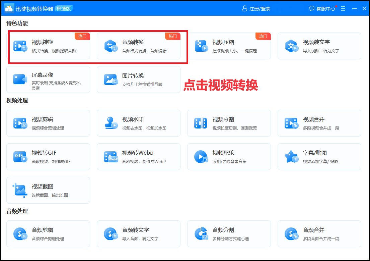This screenshot has width=370, height=261.
Task: Open the hamburger menu in the title bar
Action: (343, 8)
